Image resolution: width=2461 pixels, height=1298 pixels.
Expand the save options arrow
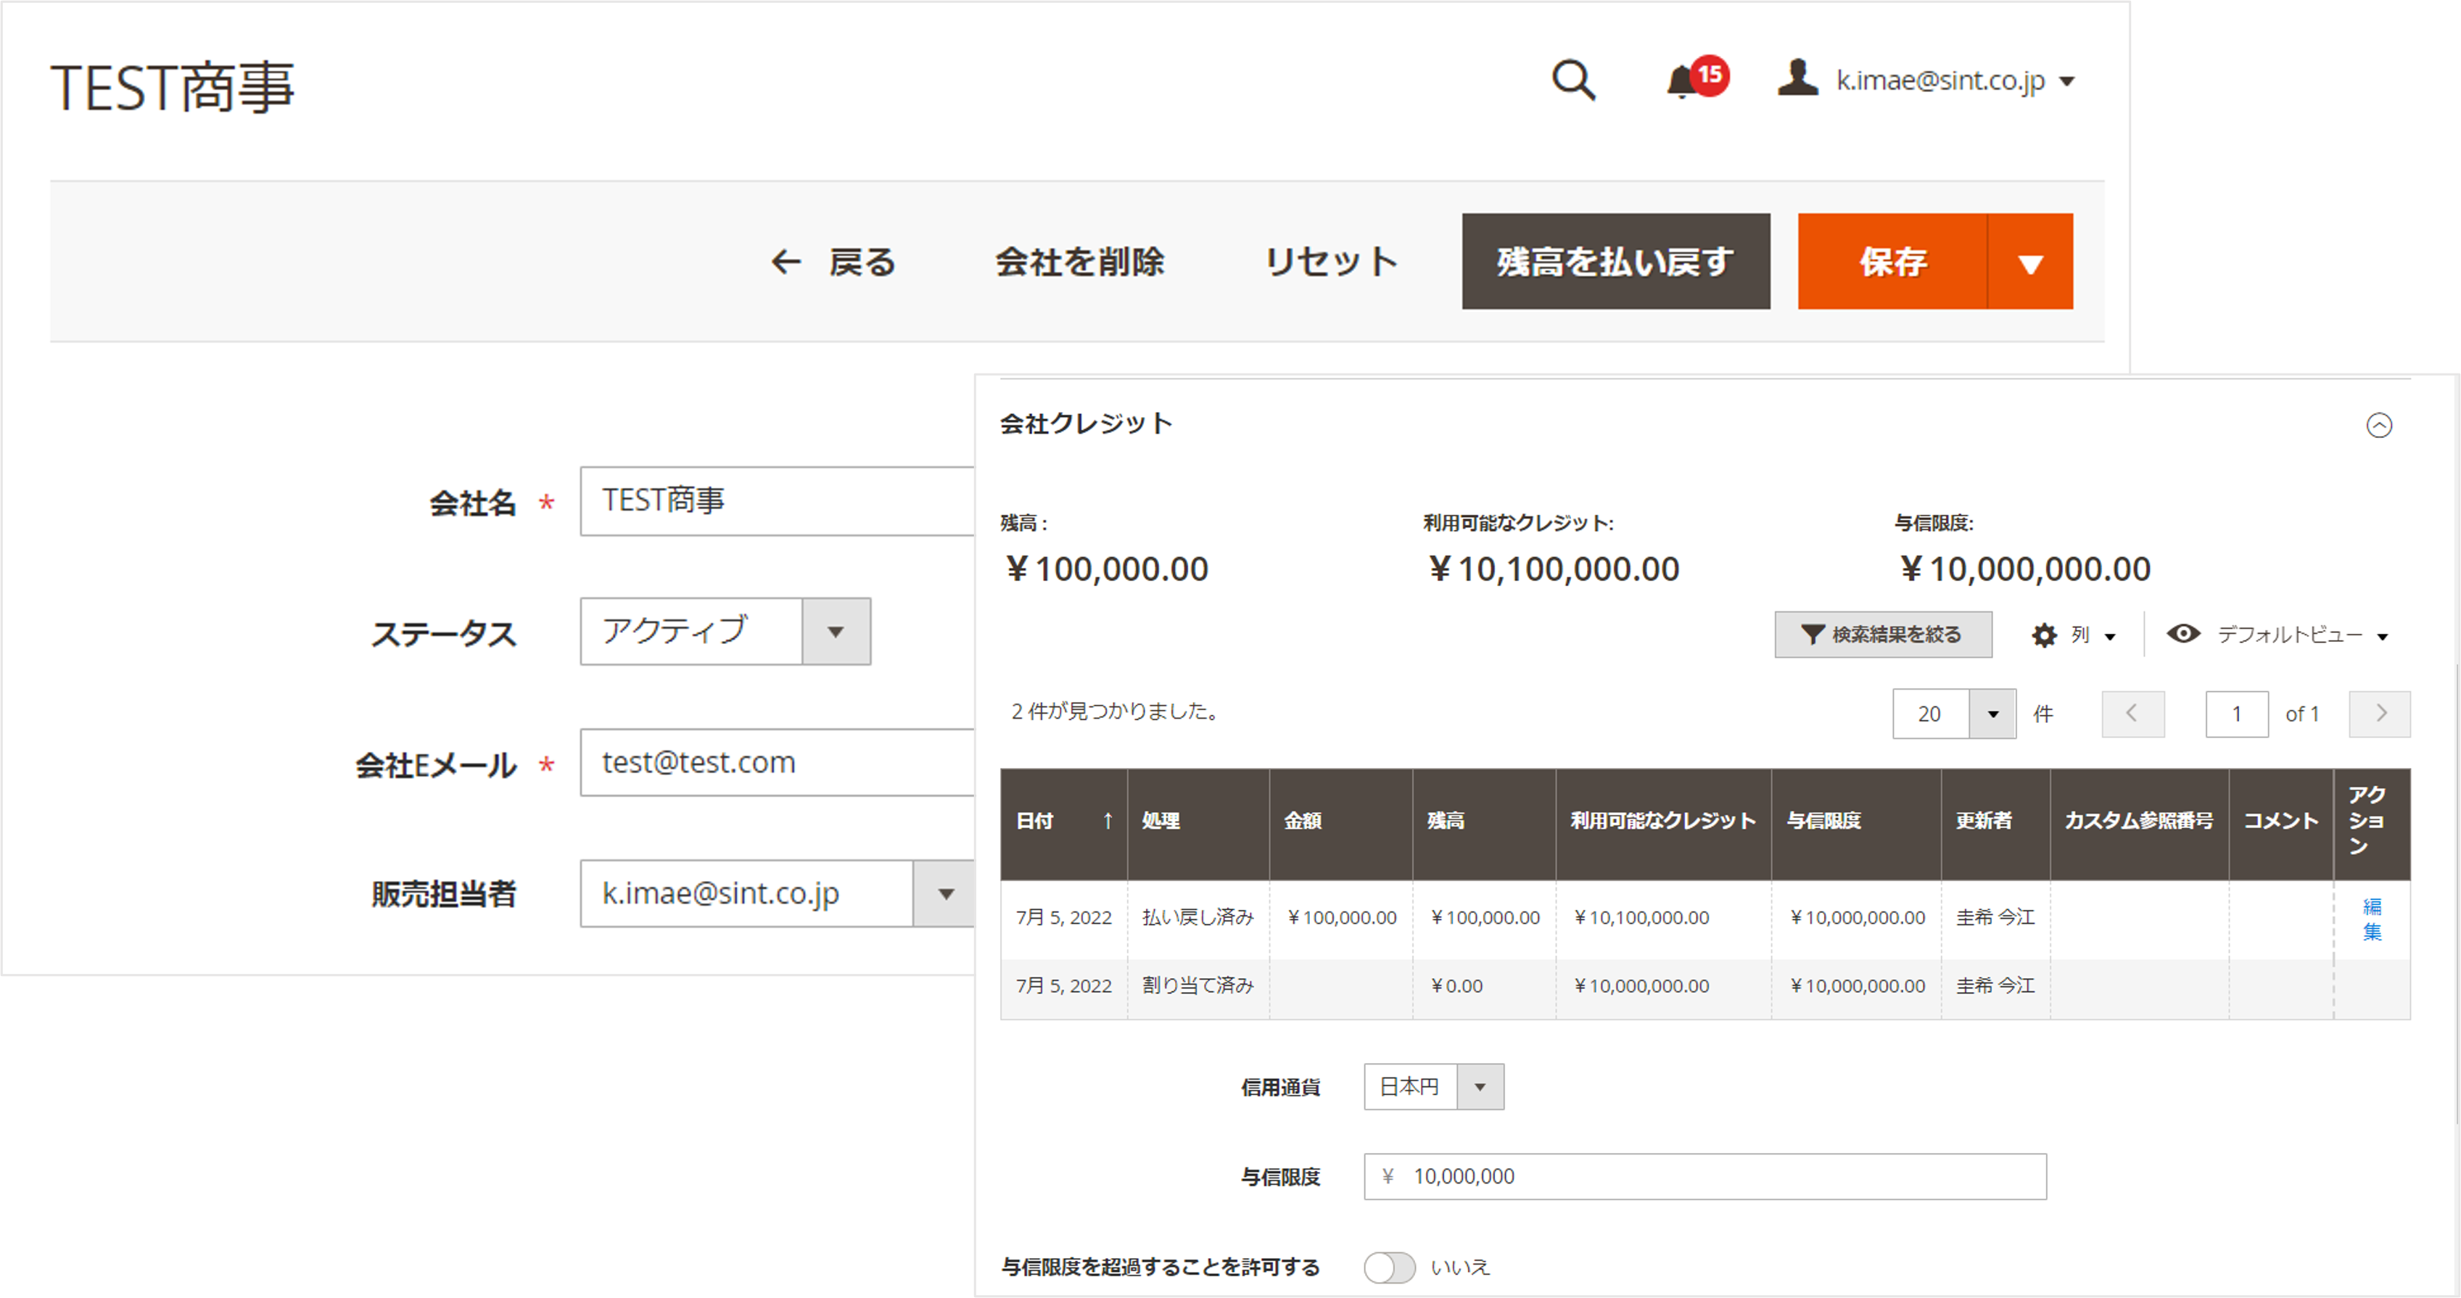[x=2030, y=263]
